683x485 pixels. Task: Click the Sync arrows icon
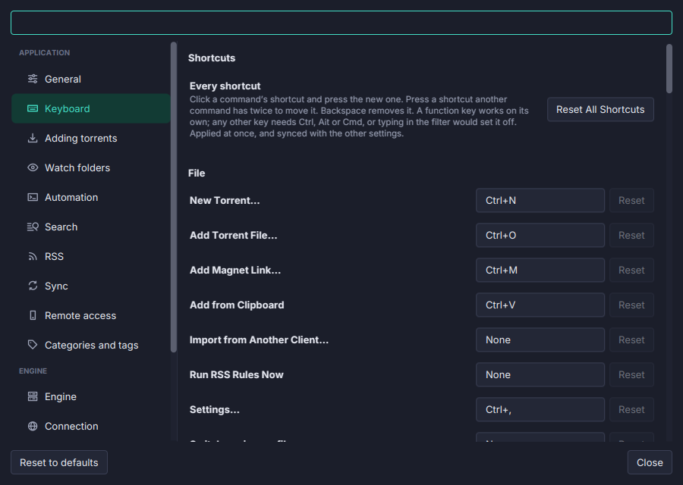[x=33, y=286]
